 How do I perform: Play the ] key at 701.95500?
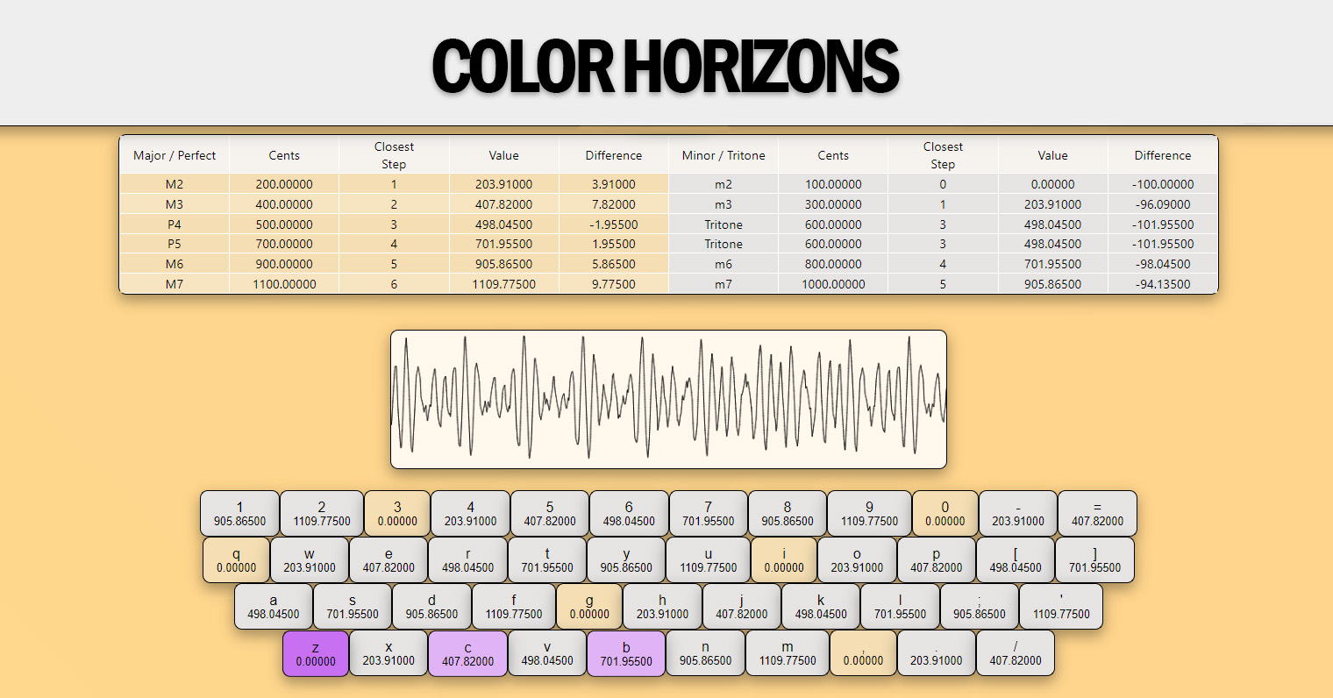coord(1094,560)
